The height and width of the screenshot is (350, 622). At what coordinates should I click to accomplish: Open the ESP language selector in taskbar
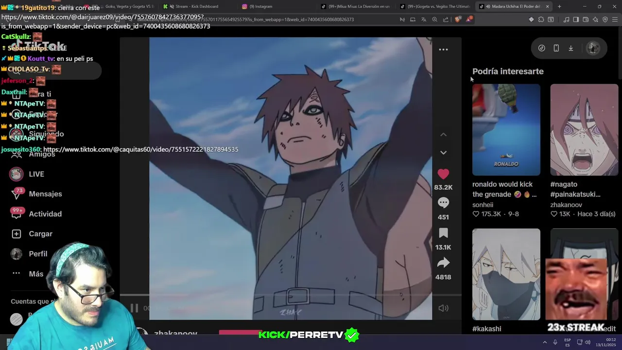tap(568, 342)
